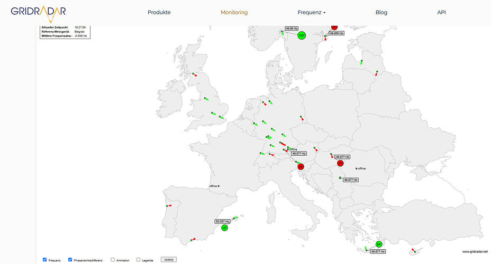491x264 pixels.
Task: Select the Latvia green arrow marker
Action: click(361, 62)
